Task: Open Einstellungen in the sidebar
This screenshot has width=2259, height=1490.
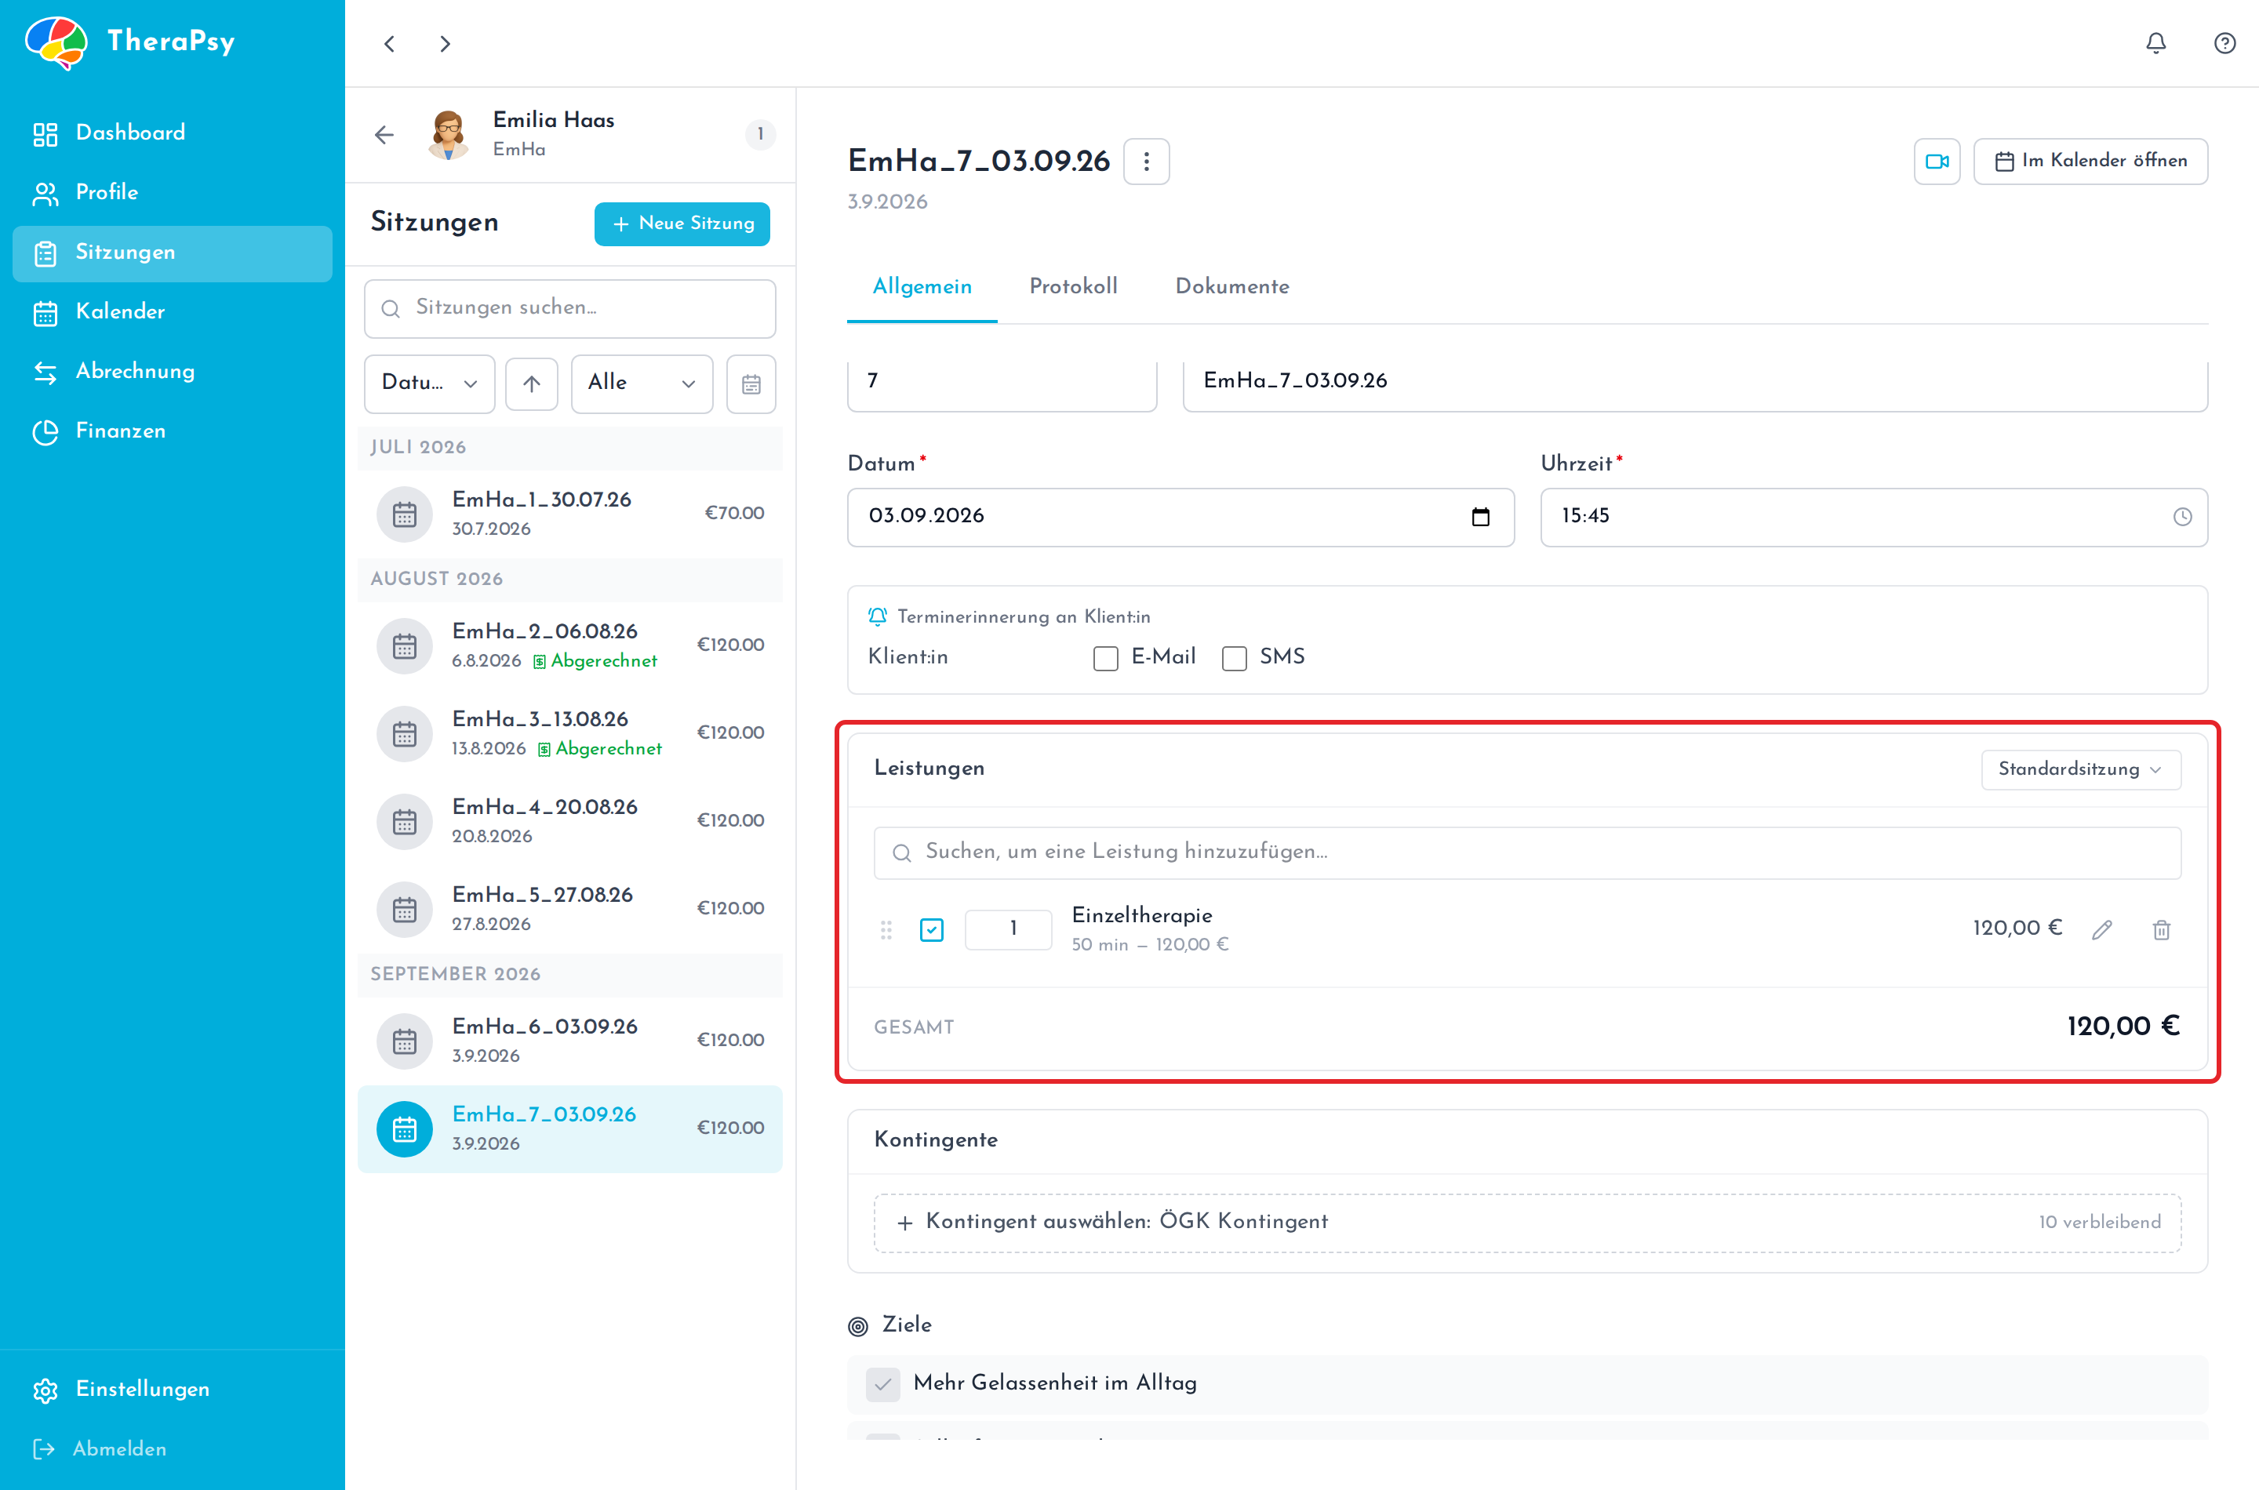Action: tap(172, 1390)
